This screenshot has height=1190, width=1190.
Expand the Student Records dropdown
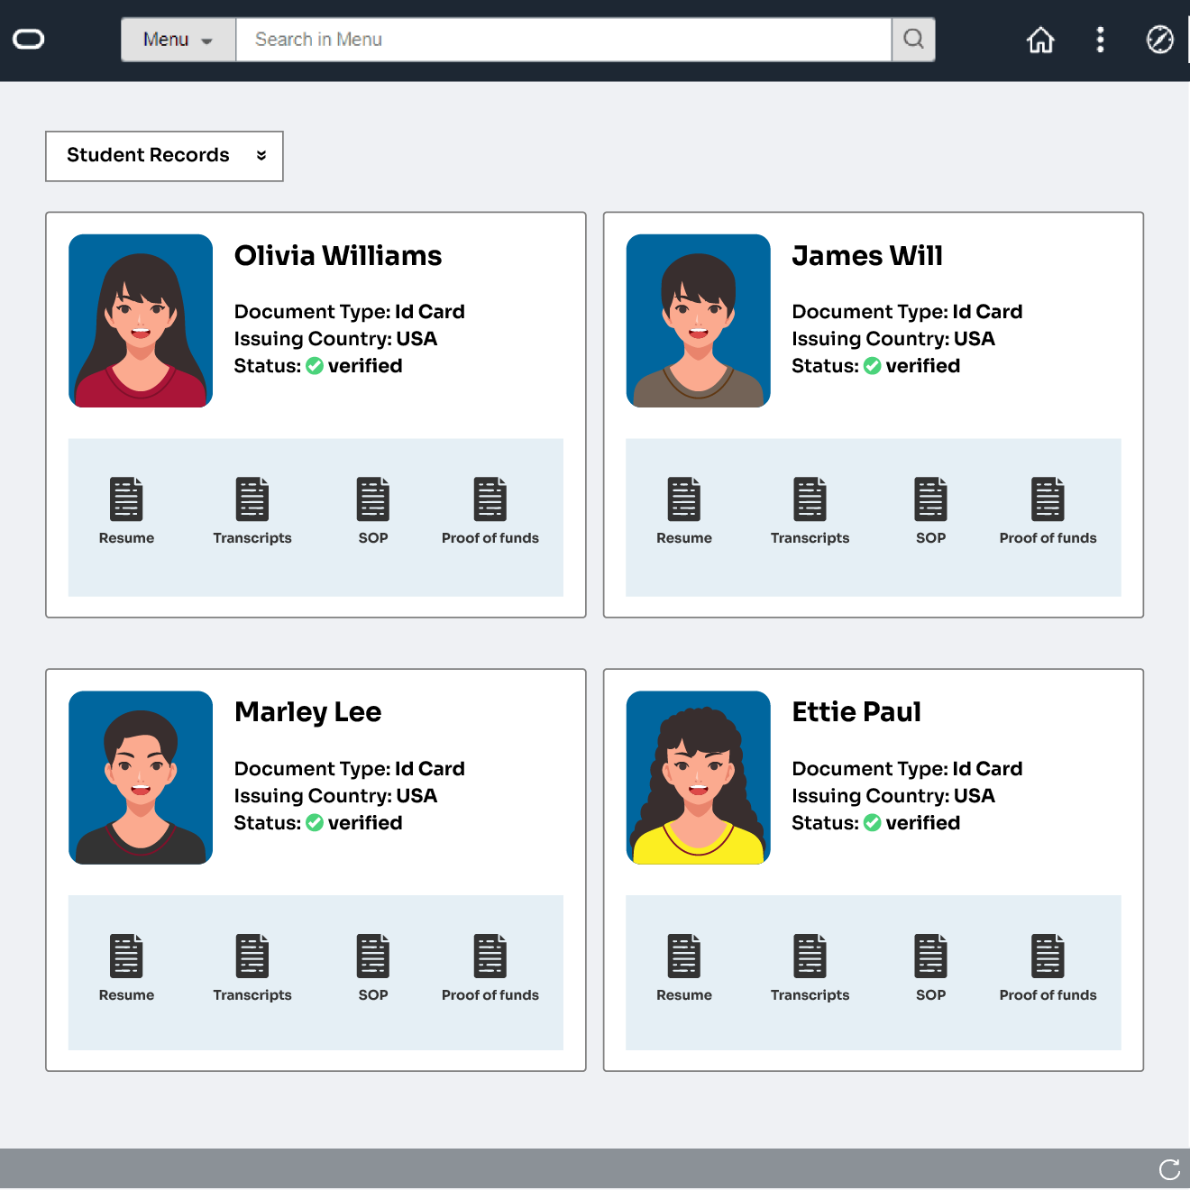click(261, 155)
